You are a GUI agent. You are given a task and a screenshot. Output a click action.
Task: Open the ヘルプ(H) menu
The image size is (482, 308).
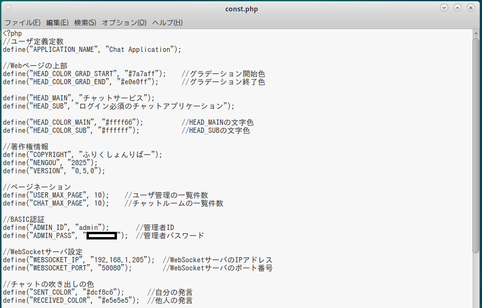coord(167,22)
